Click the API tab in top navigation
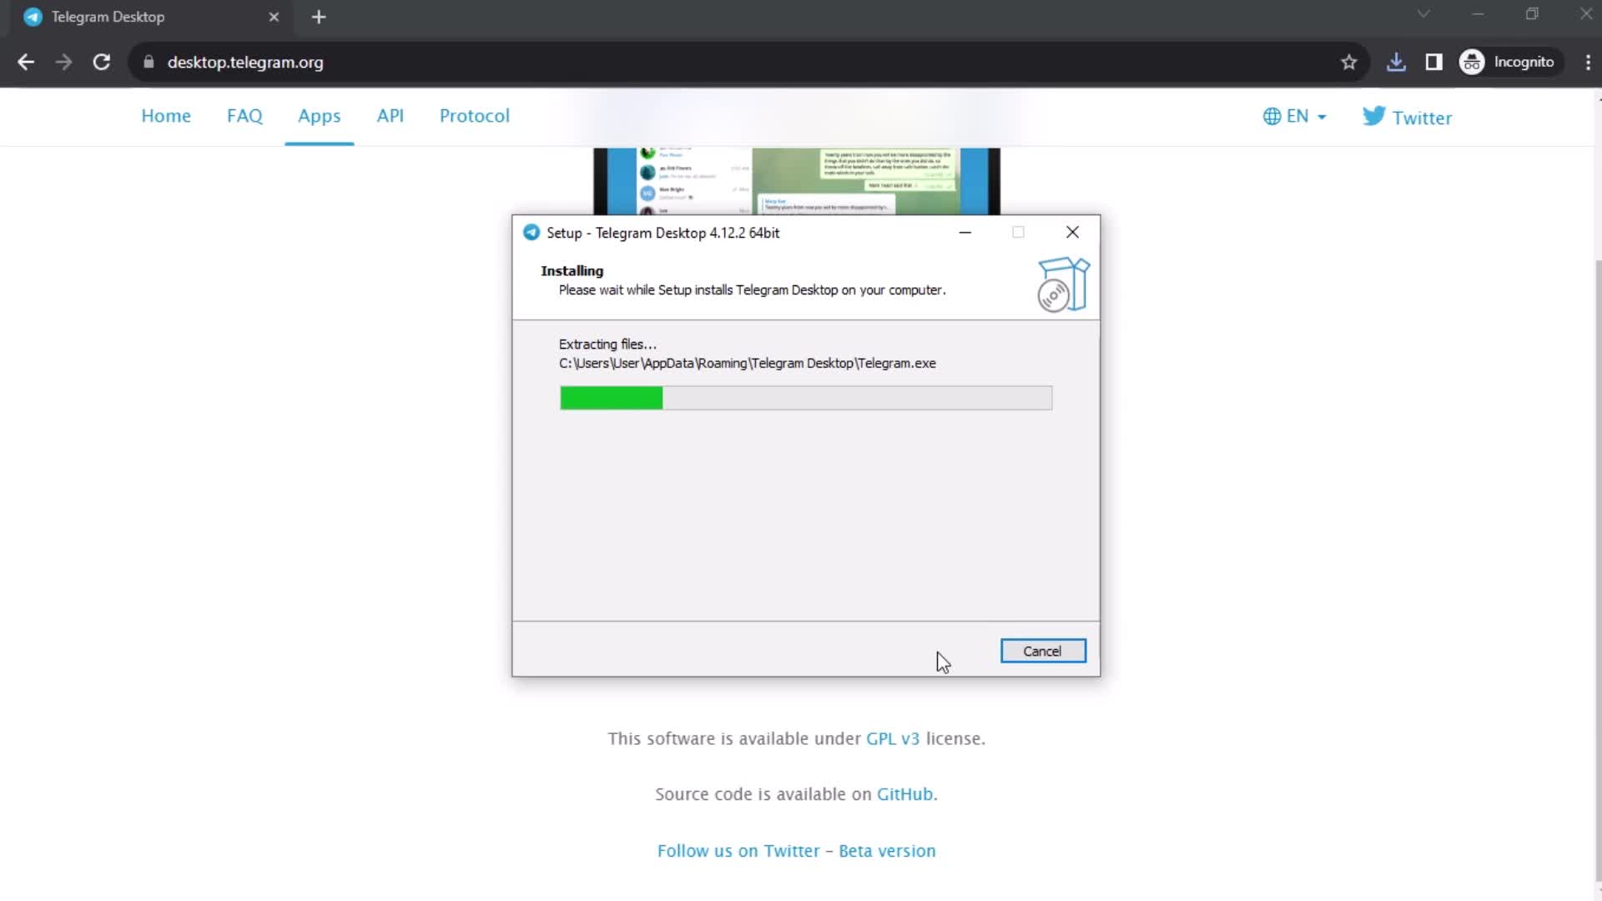Screen dimensions: 1602x901 (390, 117)
